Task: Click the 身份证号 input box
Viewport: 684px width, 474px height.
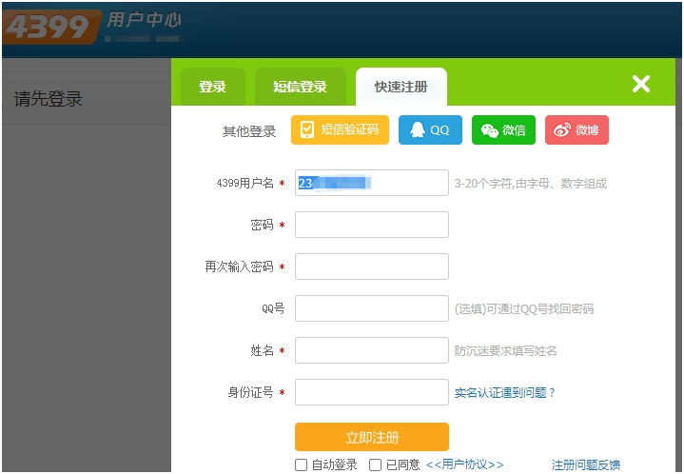Action: pyautogui.click(x=371, y=392)
